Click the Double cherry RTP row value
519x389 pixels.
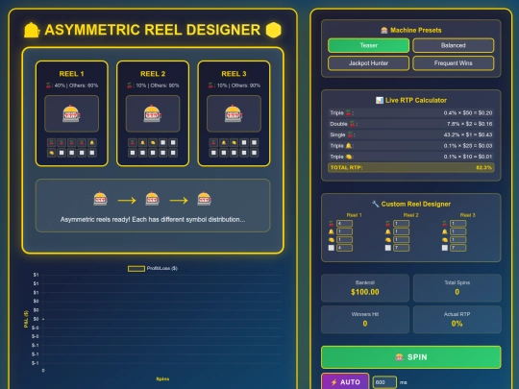(469, 124)
